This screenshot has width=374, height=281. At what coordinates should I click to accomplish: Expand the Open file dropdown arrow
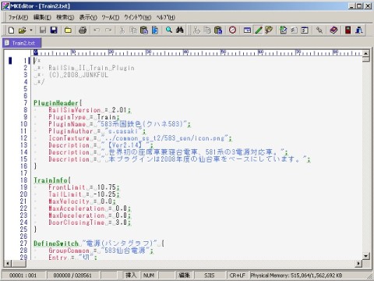point(31,30)
